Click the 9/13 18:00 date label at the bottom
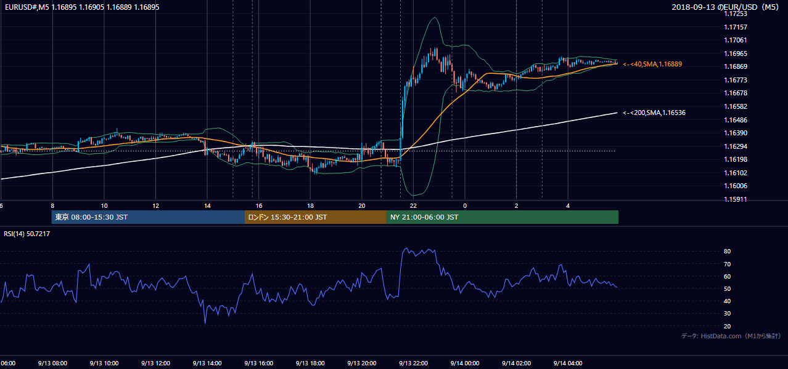This screenshot has height=369, width=788. point(310,363)
